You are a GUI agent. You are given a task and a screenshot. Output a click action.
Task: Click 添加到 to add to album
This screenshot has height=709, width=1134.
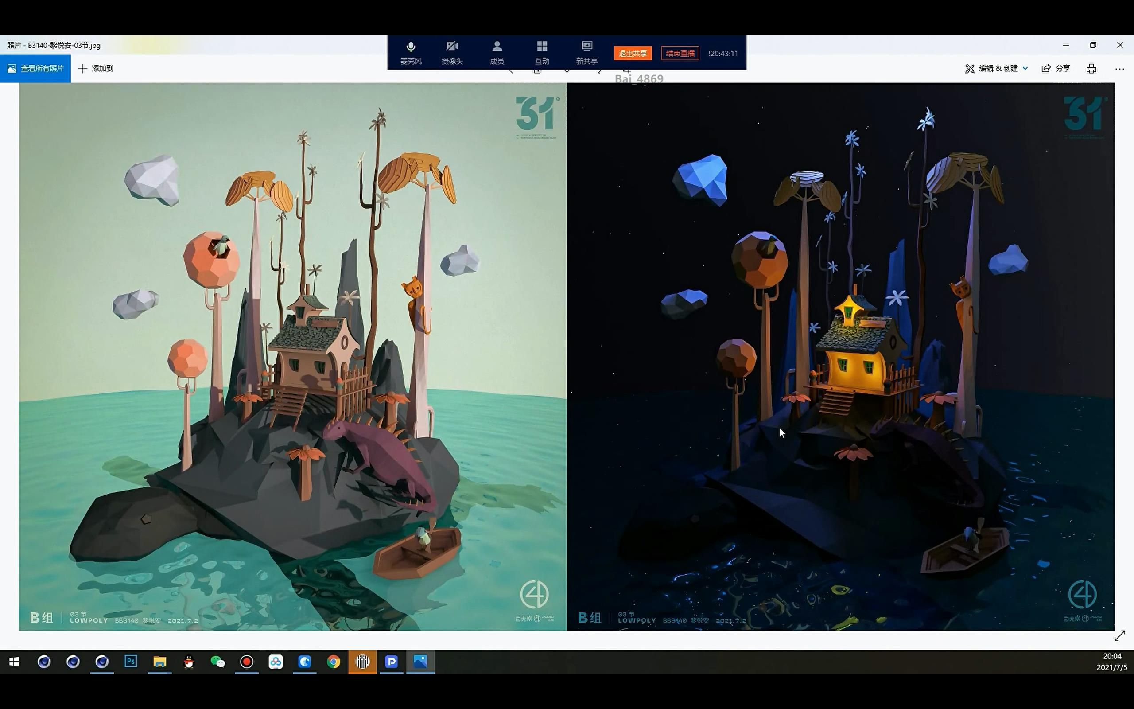pyautogui.click(x=96, y=68)
